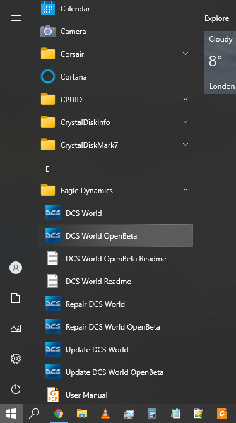Viewport: 236px width, 423px height.
Task: Click the DCS World Readme label
Action: coord(98,282)
